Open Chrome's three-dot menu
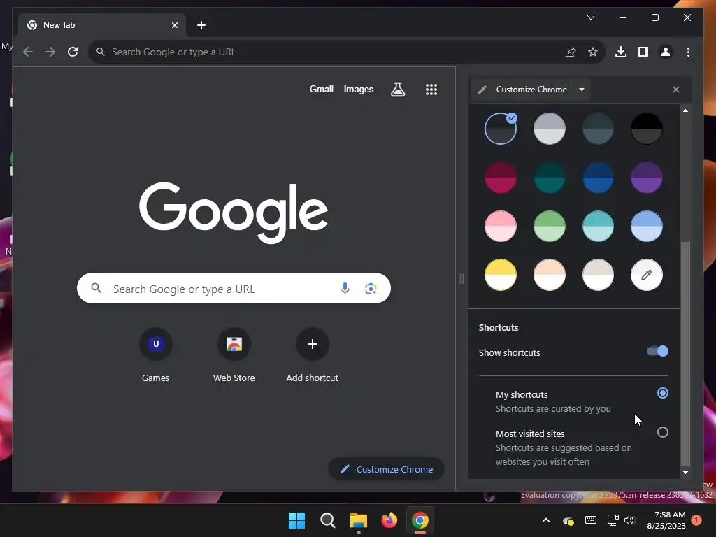The image size is (716, 537). [x=688, y=52]
